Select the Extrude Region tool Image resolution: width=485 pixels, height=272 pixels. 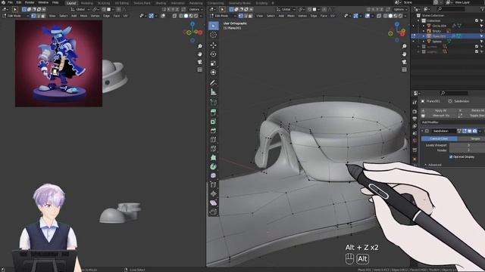213,113
